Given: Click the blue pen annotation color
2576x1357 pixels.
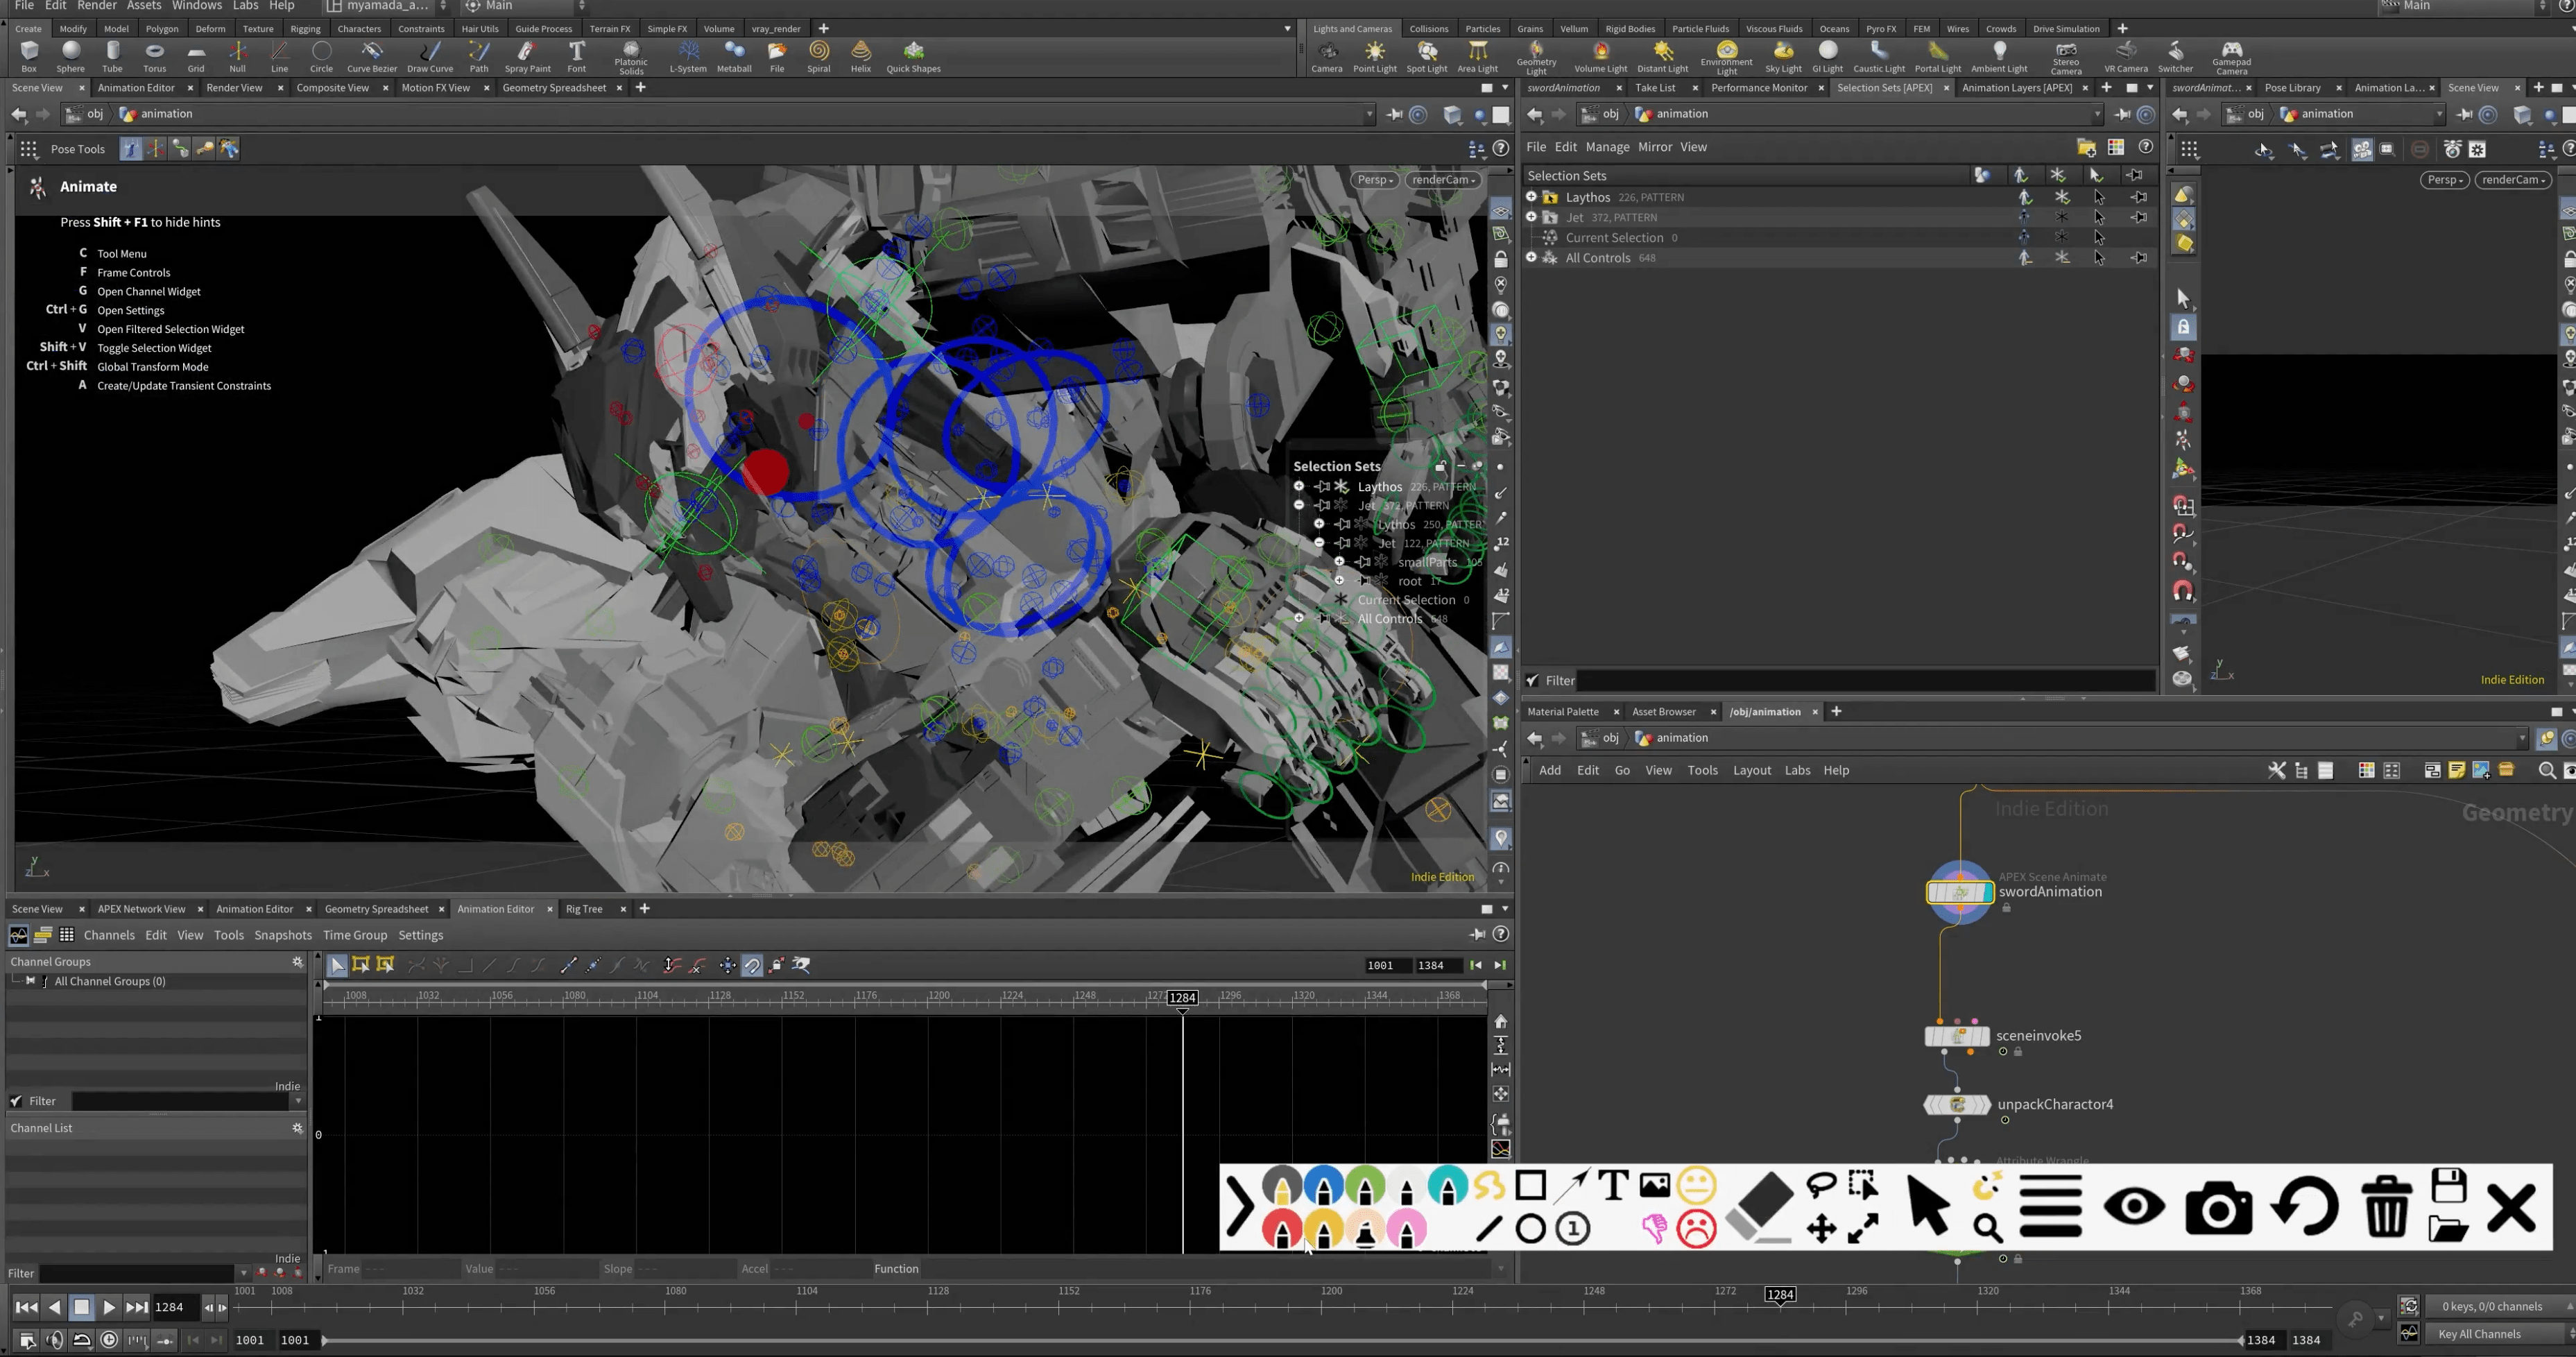Looking at the screenshot, I should [x=1324, y=1186].
